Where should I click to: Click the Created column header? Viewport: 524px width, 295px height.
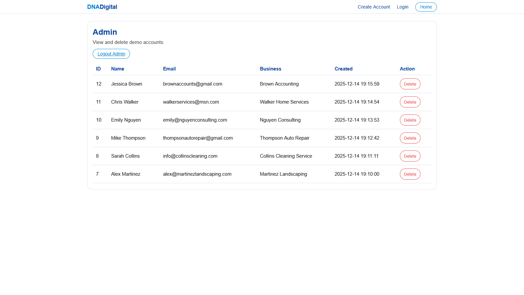coord(344,69)
